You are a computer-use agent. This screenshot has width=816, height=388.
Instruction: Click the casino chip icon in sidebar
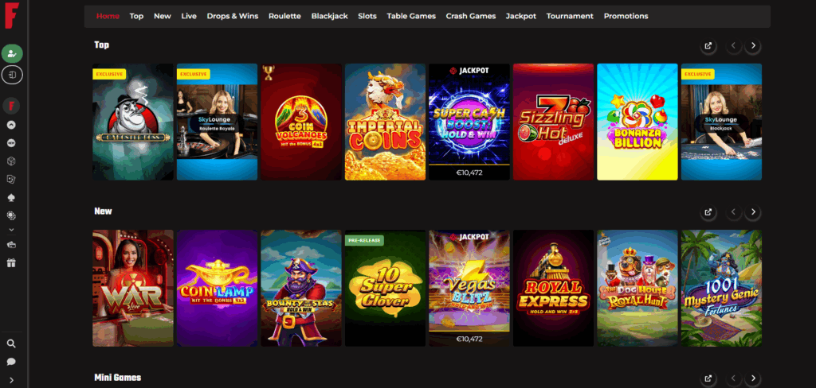coord(11,215)
